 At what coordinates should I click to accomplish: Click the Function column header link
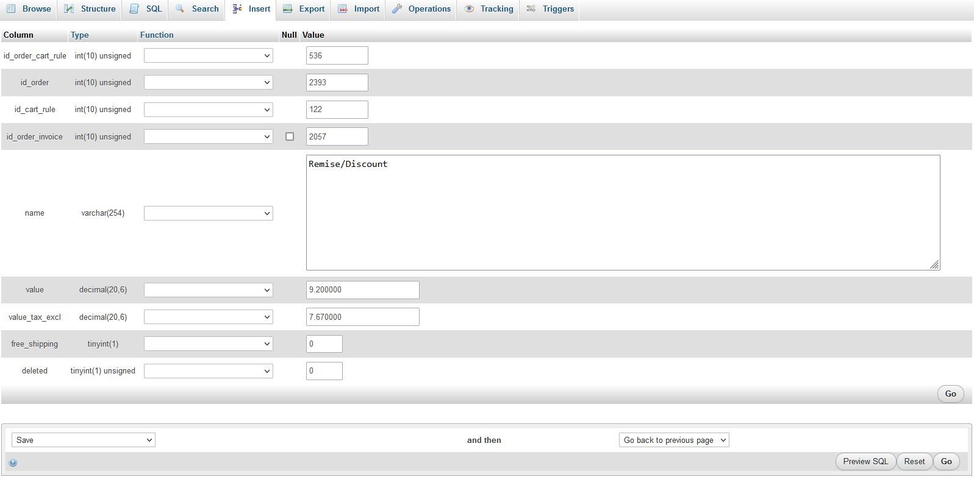[157, 35]
